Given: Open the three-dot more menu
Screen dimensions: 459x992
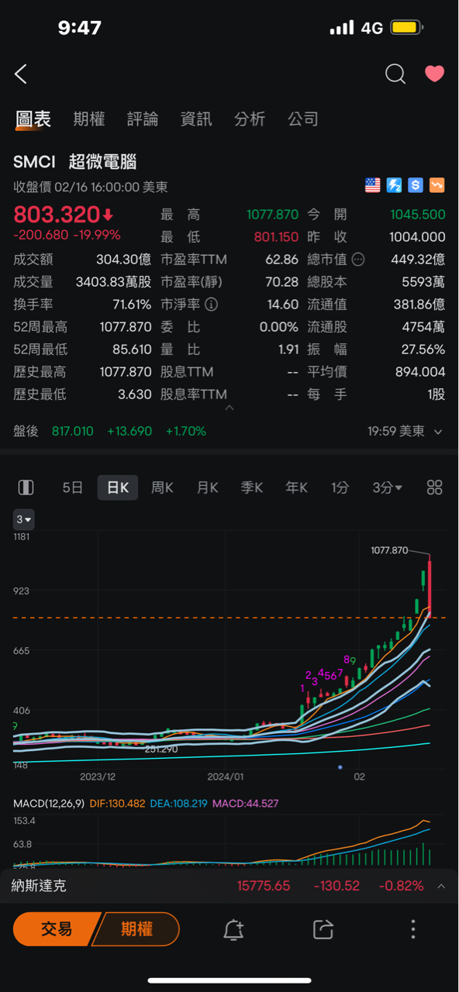Looking at the screenshot, I should coord(413,929).
